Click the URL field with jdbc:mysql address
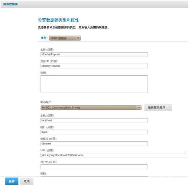190x187 pixels. 113,155
